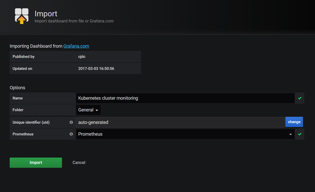The image size is (315, 192).
Task: Click green checkmark beside Prometheus dropdown
Action: tap(300, 134)
